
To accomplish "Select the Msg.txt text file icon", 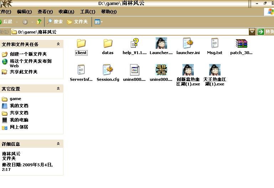I will [214, 43].
